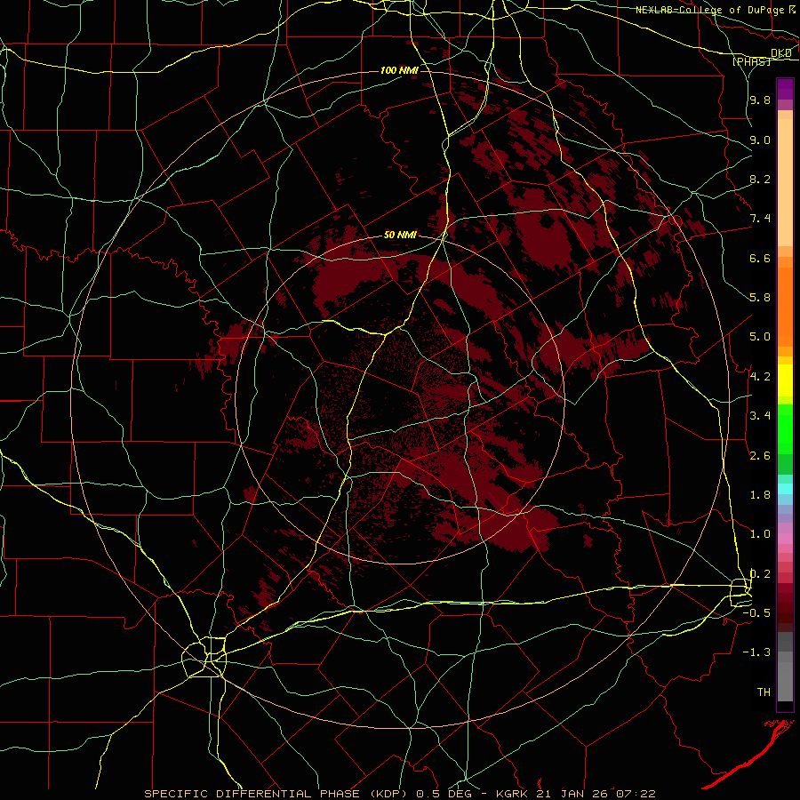800x800 pixels.
Task: Click the 9.8 value on color scale
Action: [x=760, y=100]
